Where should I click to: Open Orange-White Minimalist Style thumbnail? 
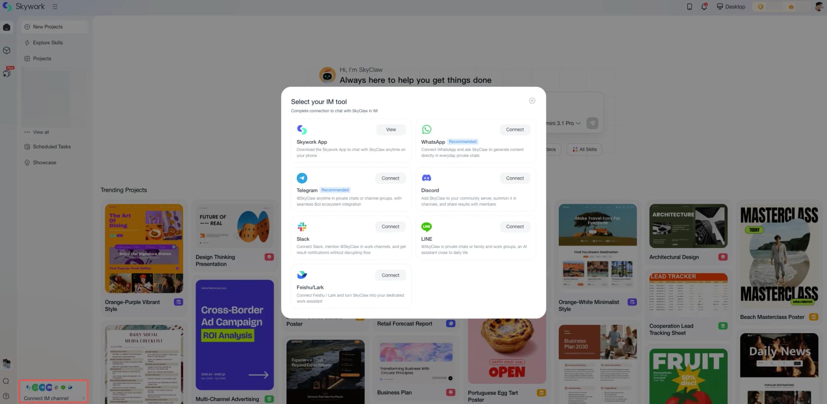pyautogui.click(x=598, y=249)
